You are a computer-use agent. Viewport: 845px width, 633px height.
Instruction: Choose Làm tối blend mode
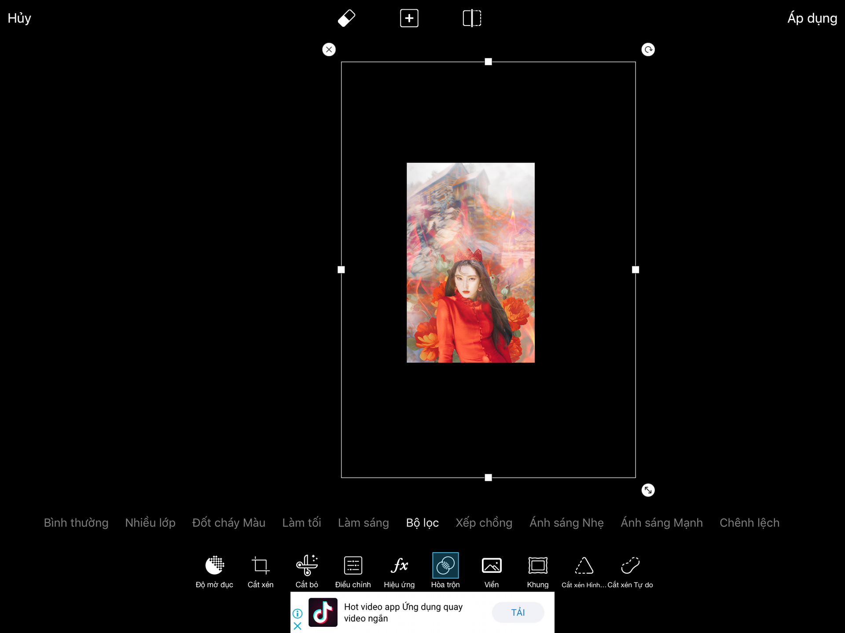pyautogui.click(x=301, y=523)
